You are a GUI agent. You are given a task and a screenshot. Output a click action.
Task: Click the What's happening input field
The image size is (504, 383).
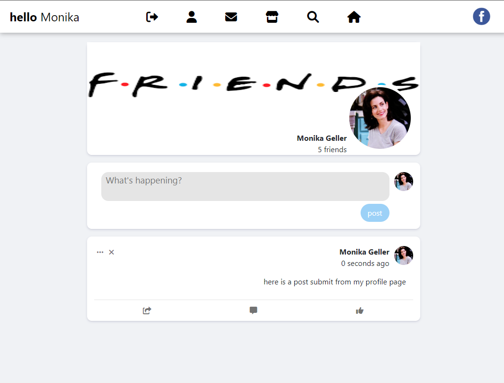245,186
